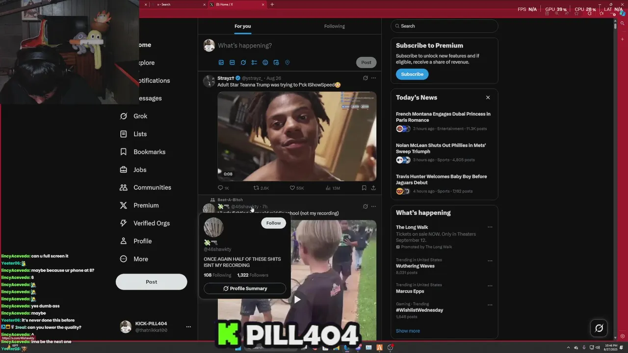Image resolution: width=628 pixels, height=353 pixels.
Task: Click the X search box
Action: click(445, 26)
